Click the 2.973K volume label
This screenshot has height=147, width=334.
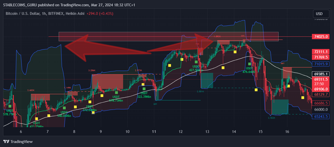coord(138,70)
